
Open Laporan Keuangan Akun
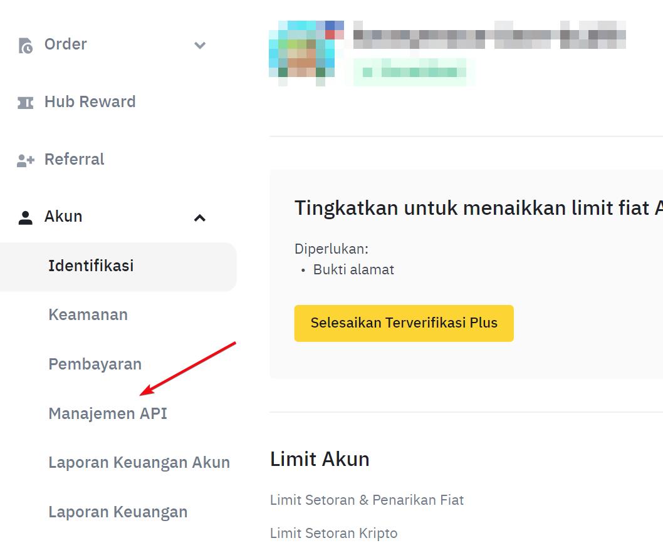point(139,463)
